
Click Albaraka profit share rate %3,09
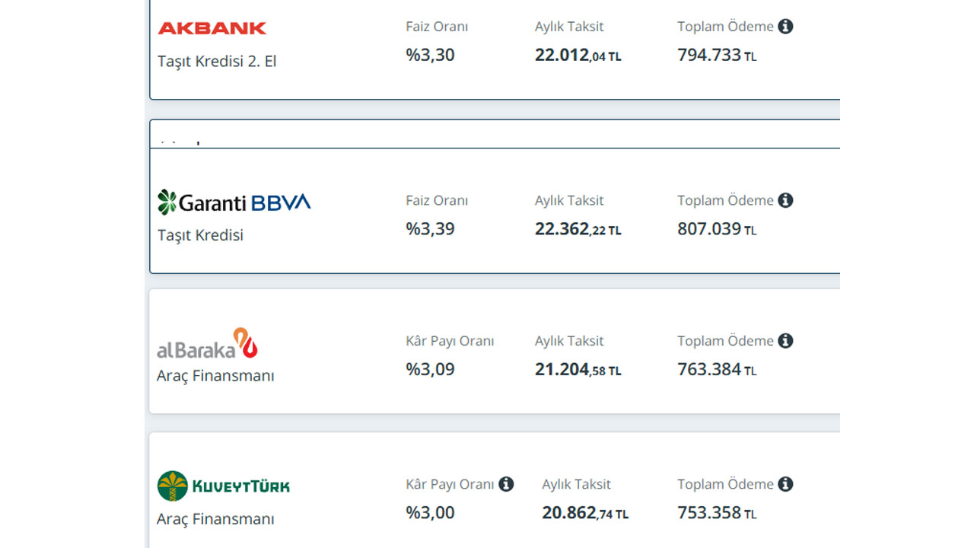tap(430, 370)
